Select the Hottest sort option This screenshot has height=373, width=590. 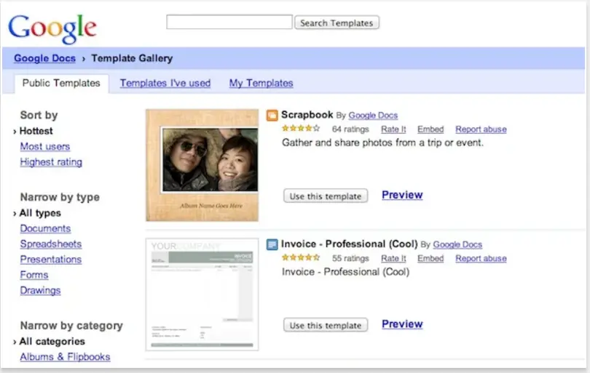[36, 131]
